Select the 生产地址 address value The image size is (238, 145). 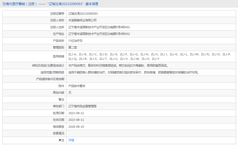[99, 34]
